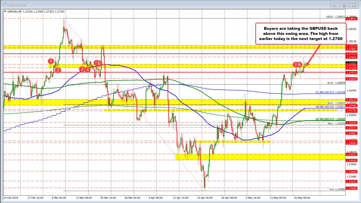Click the 20 Feb 2024 time axis label
Image resolution: width=361 pixels, height=203 pixels.
11,198
